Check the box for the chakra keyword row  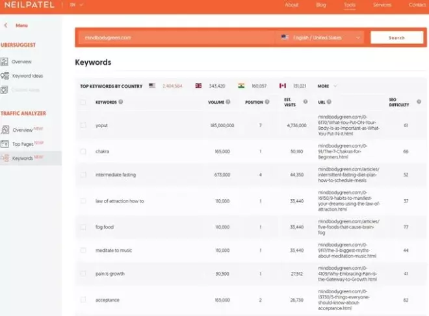pyautogui.click(x=83, y=151)
